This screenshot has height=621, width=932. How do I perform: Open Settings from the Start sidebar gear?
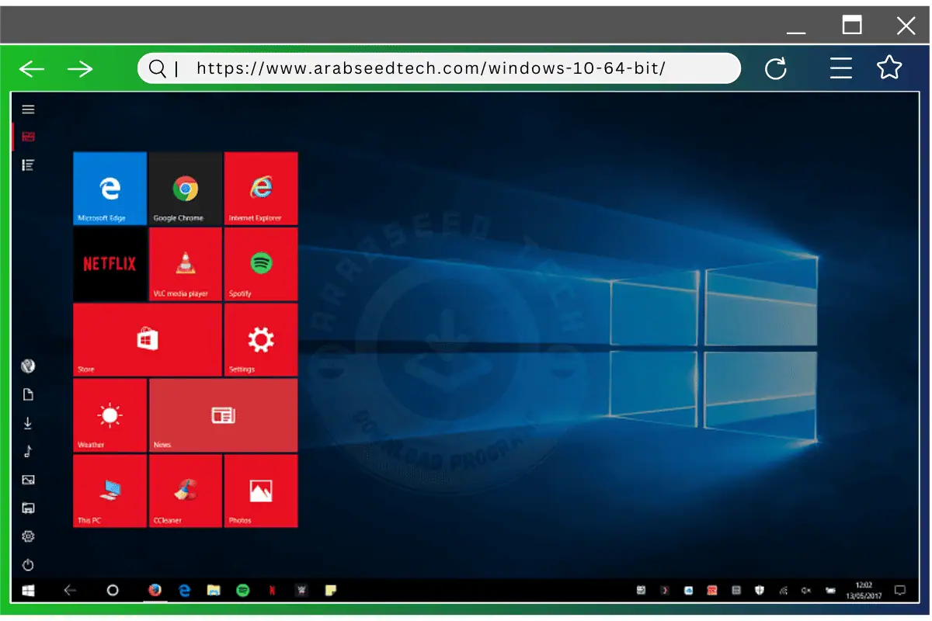tap(28, 536)
